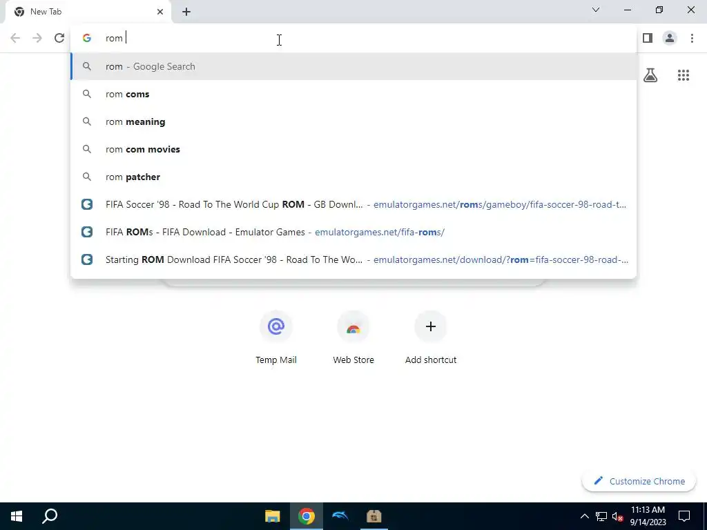Click the Chrome taskbar icon

(x=306, y=516)
